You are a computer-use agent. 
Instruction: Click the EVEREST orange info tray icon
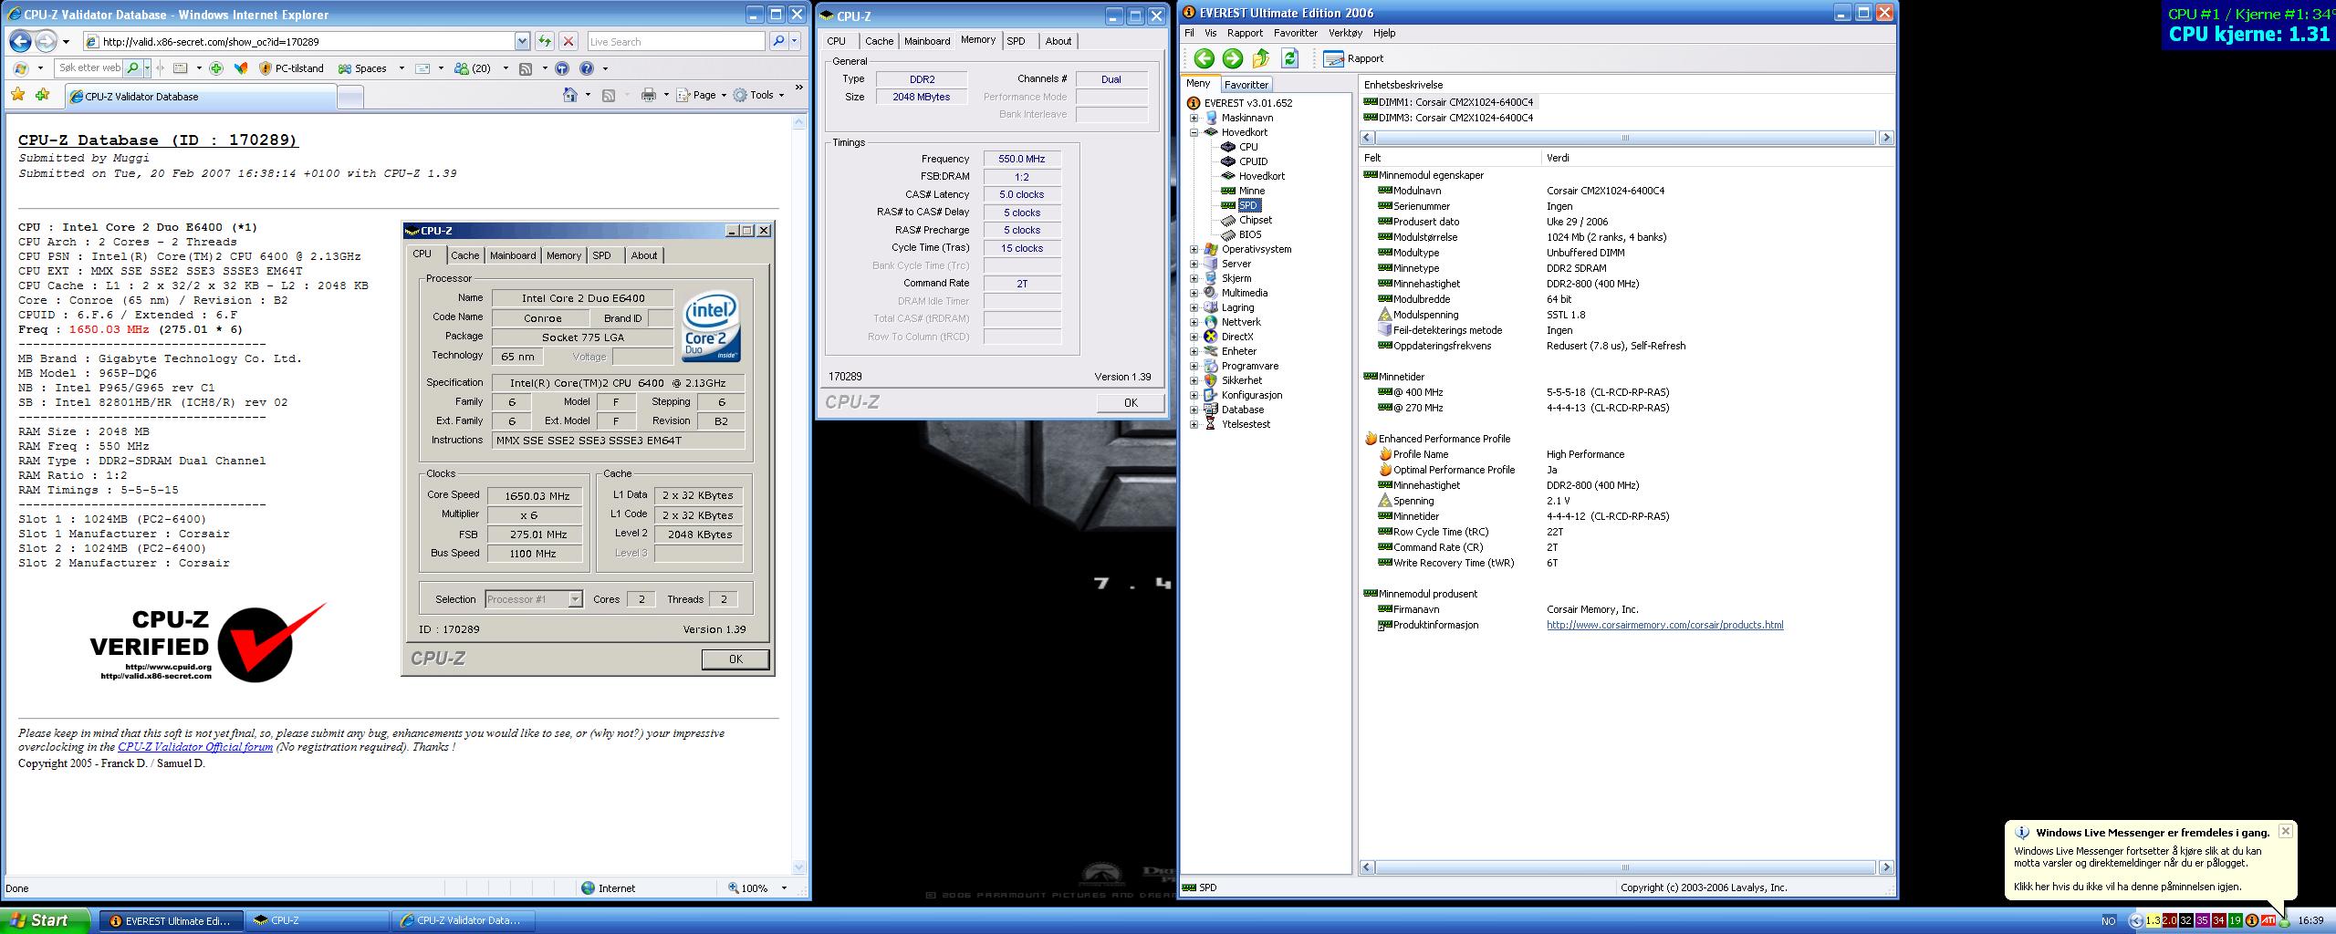2252,920
